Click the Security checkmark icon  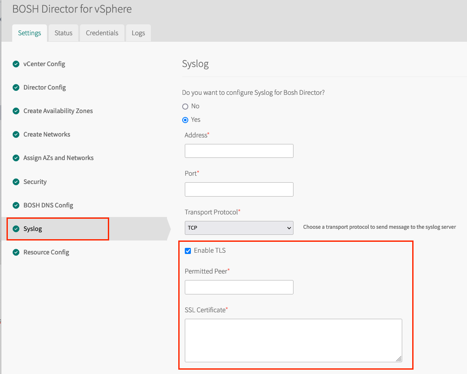pyautogui.click(x=16, y=182)
